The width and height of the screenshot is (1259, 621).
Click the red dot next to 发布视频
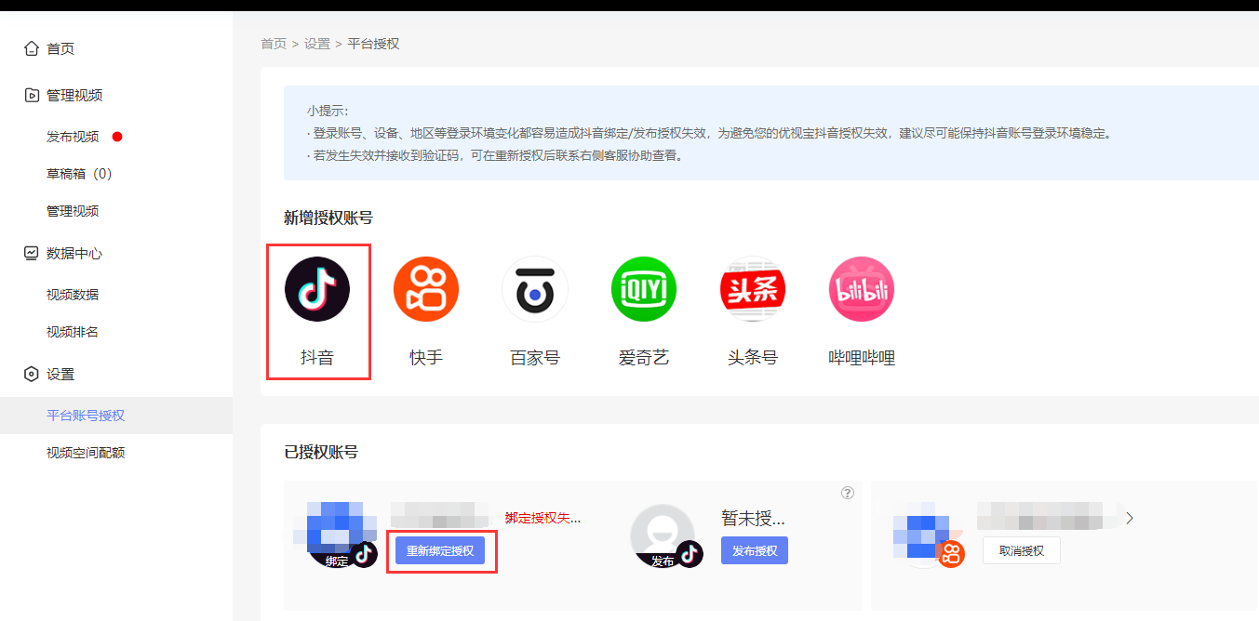117,137
